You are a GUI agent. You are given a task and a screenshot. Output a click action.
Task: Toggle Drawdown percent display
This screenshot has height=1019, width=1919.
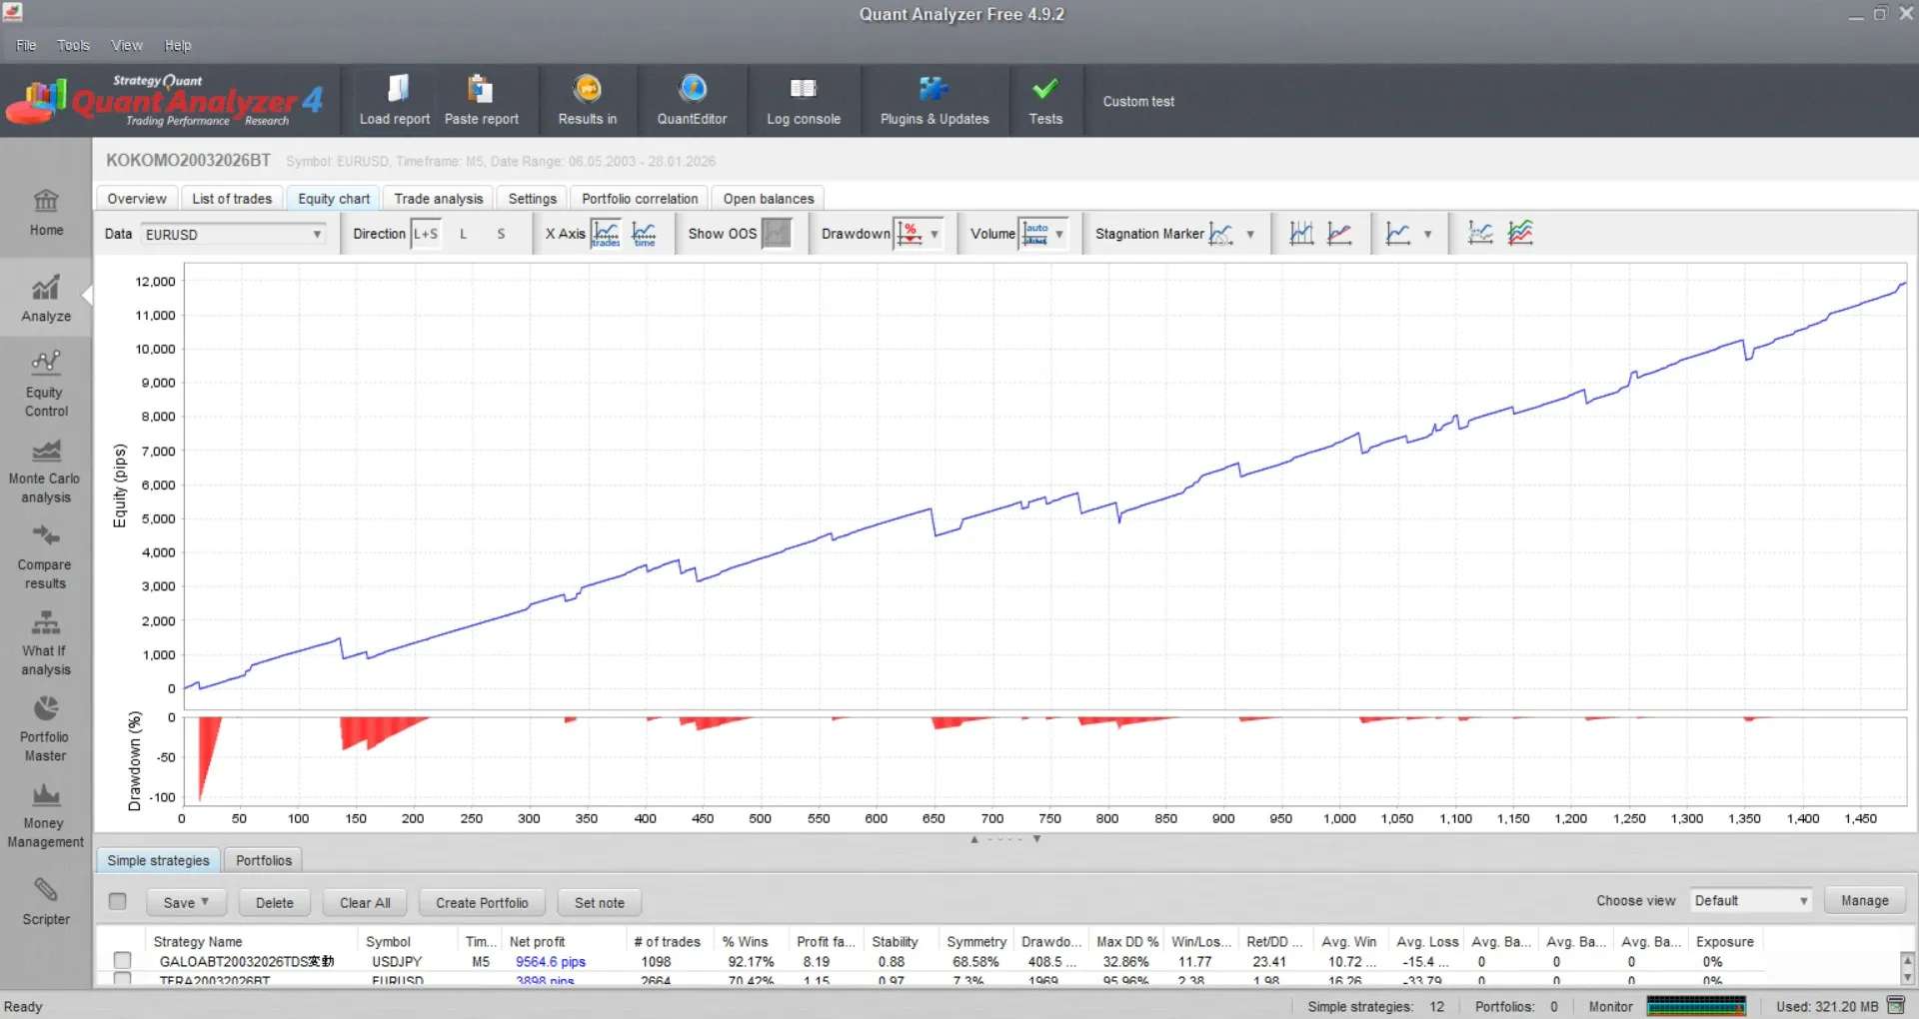[x=910, y=234]
